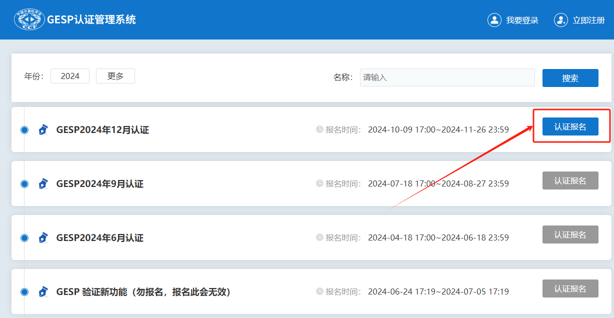Click the 年份: label
This screenshot has width=614, height=318.
[34, 76]
